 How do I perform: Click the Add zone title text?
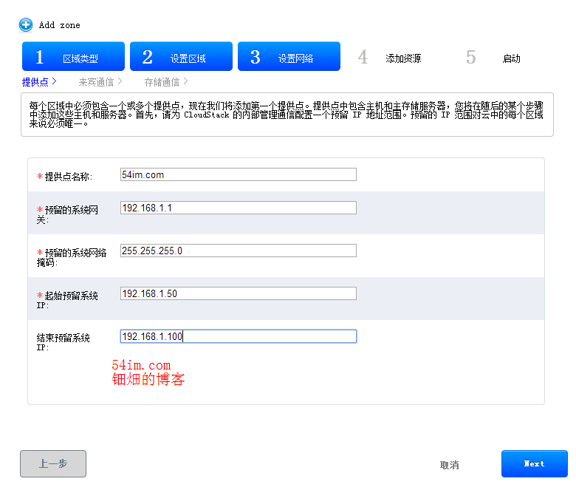click(x=60, y=25)
